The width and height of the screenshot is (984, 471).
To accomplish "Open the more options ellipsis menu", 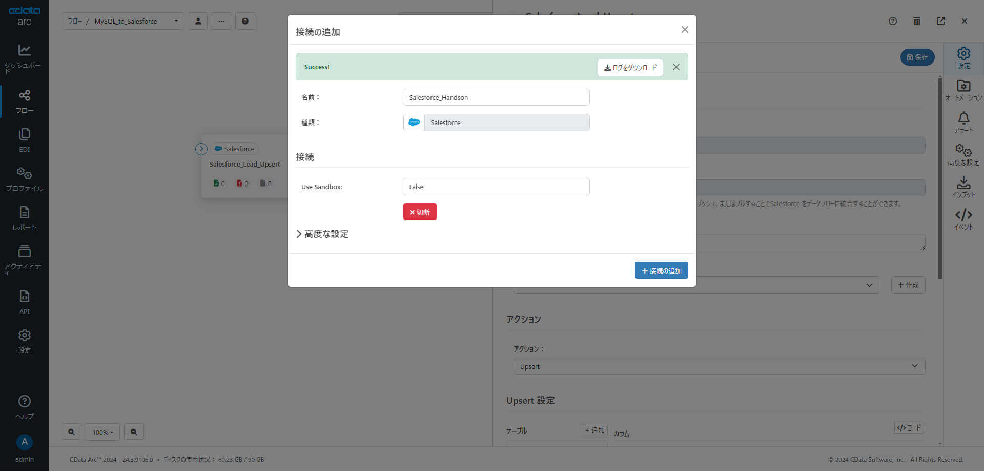I will tap(221, 21).
